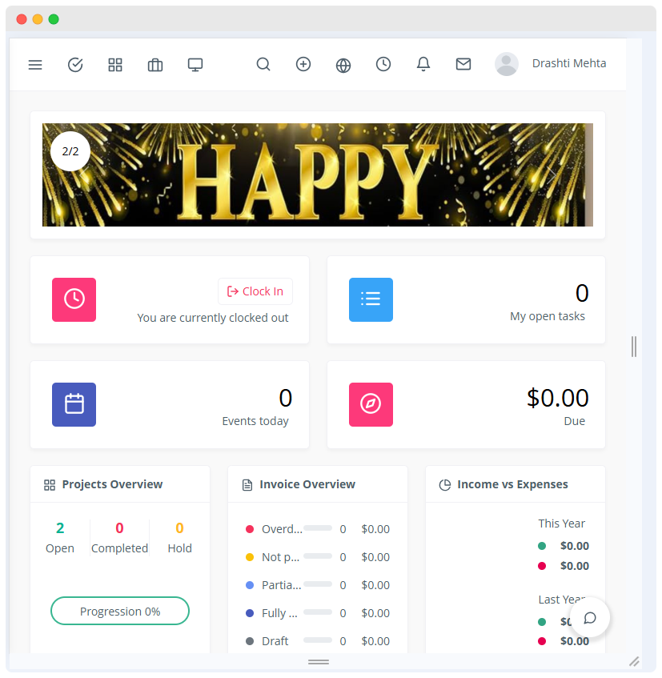Open the 0 Completed projects count

[x=120, y=528]
